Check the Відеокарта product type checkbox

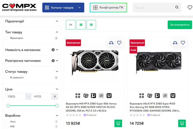[7, 38]
